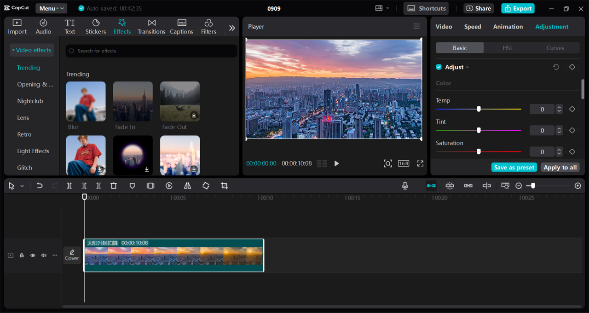Click the Saturation slider handle
The image size is (589, 313).
pyautogui.click(x=479, y=151)
